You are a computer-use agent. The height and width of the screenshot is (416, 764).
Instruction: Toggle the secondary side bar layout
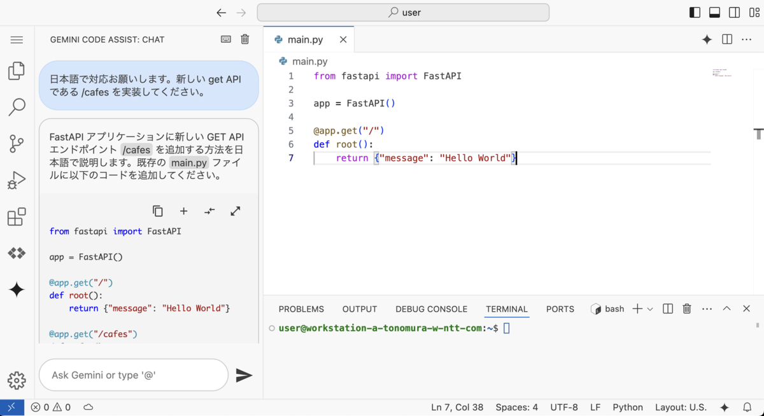pyautogui.click(x=734, y=13)
